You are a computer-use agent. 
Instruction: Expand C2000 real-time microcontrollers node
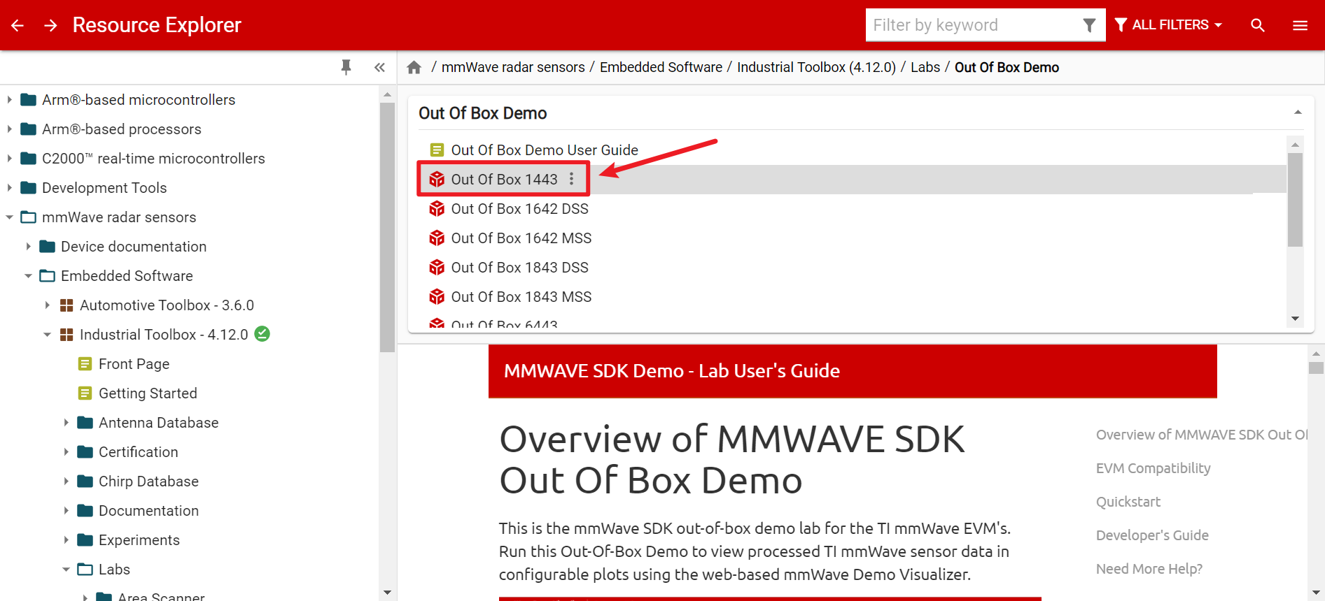[x=10, y=158]
